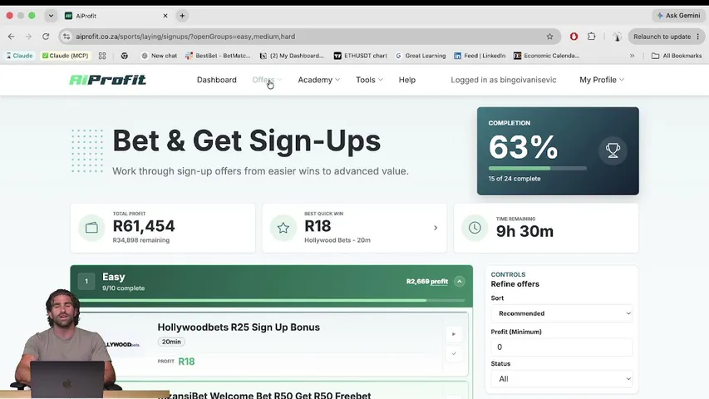Open the Economic Calenda... bookmark
Image resolution: width=709 pixels, height=399 pixels.
tap(546, 56)
